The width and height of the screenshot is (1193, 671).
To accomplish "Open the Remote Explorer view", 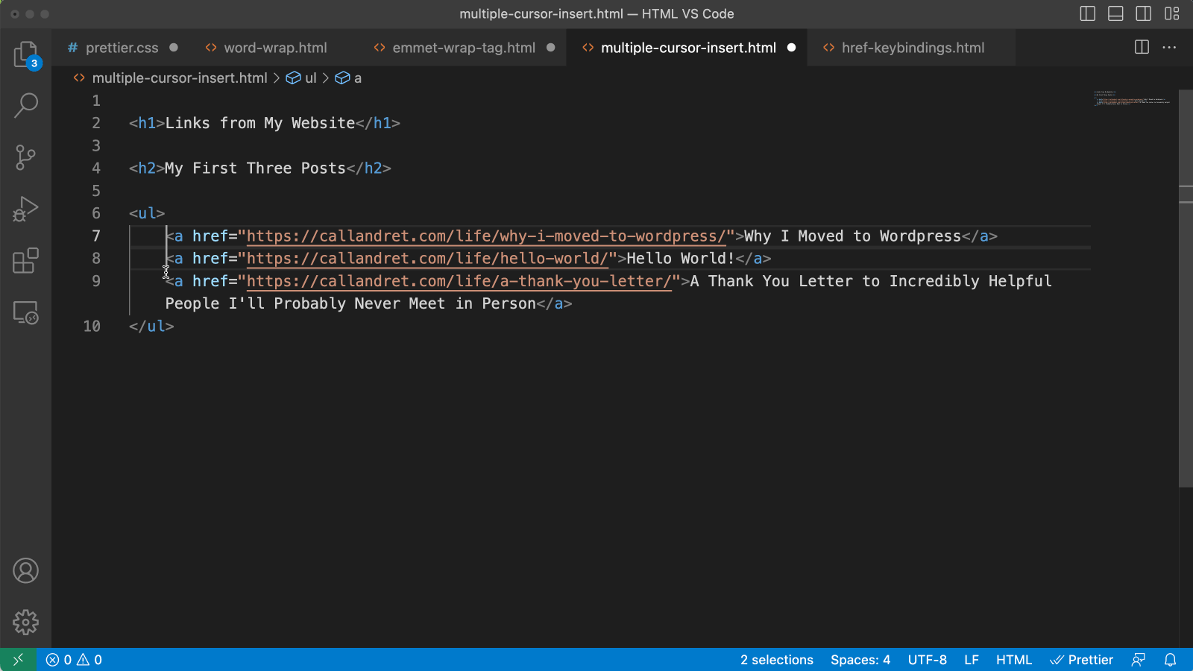I will [25, 312].
